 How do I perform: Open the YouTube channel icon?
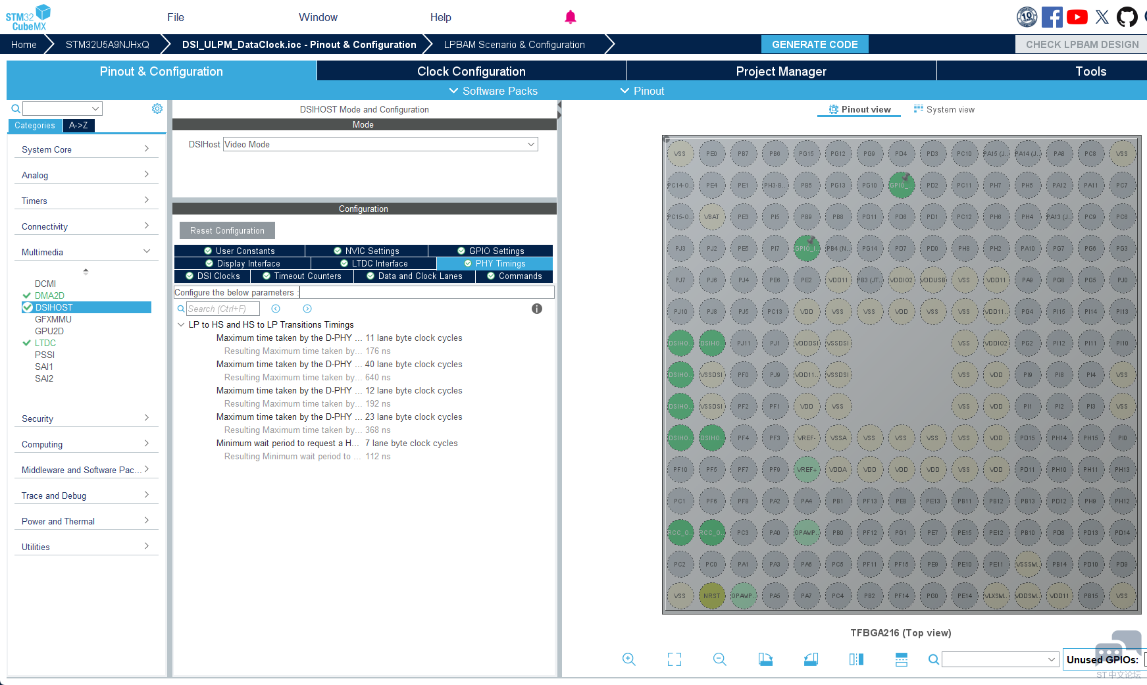tap(1077, 17)
